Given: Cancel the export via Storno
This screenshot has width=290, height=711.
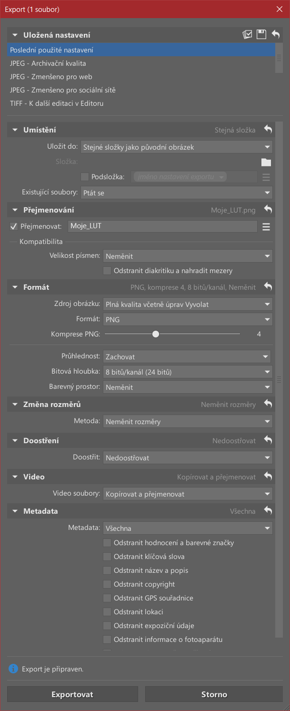Looking at the screenshot, I should point(213,694).
